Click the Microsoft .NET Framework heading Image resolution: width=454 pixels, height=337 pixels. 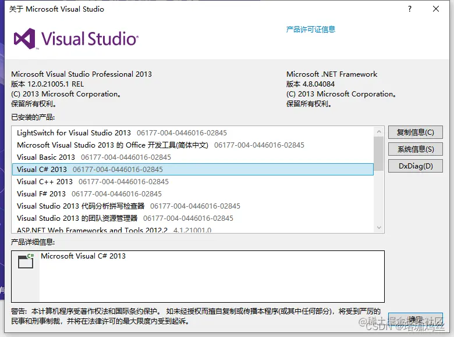click(x=332, y=74)
